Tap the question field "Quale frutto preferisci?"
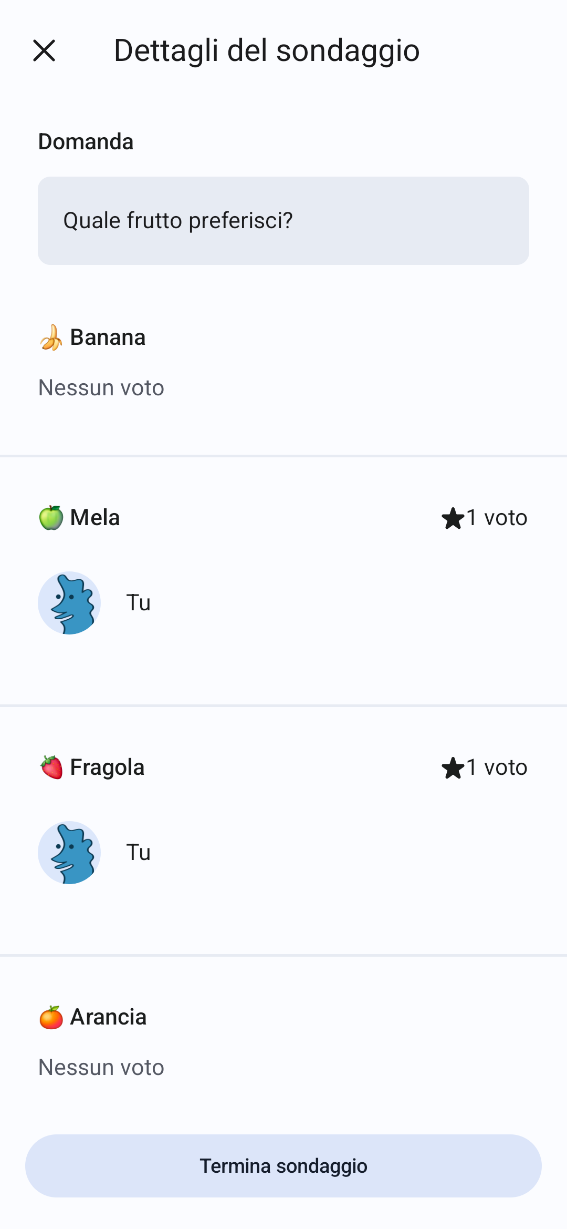 point(283,221)
